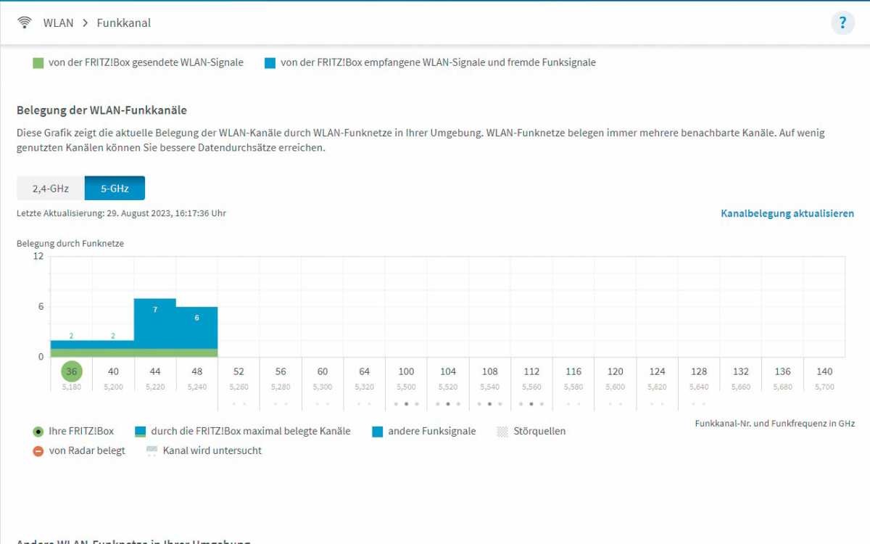Open WLAN in the breadcrumb
Screen dimensions: 870x544
pyautogui.click(x=58, y=22)
